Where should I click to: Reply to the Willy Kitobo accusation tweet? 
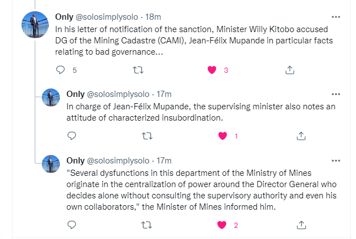[62, 70]
